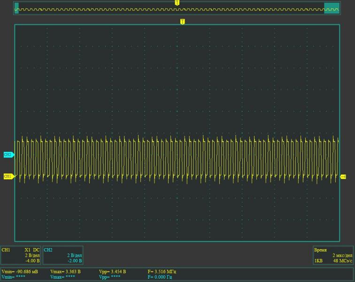Image resolution: width=355 pixels, height=282 pixels.
Task: Click the teal block at overview strip's right end
Action: click(332, 8)
